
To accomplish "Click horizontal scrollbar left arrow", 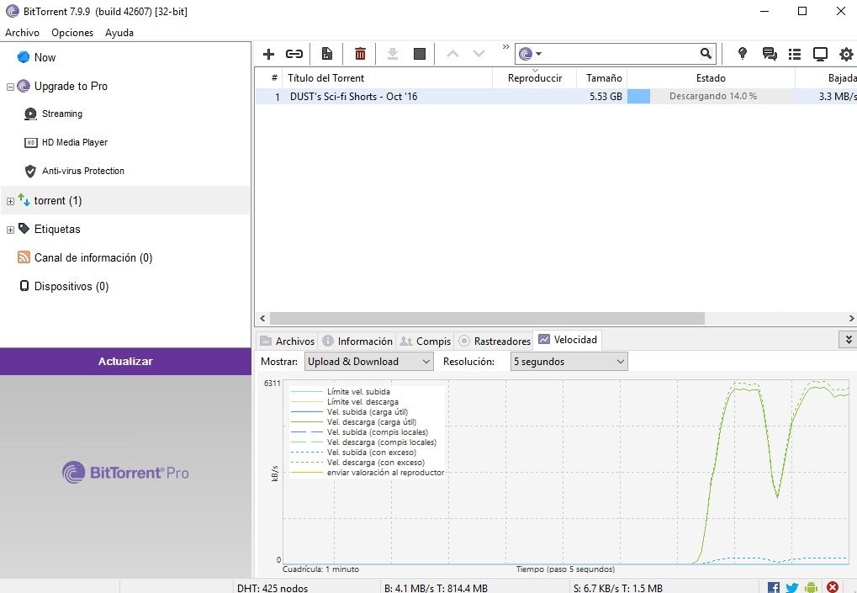I will (x=262, y=318).
